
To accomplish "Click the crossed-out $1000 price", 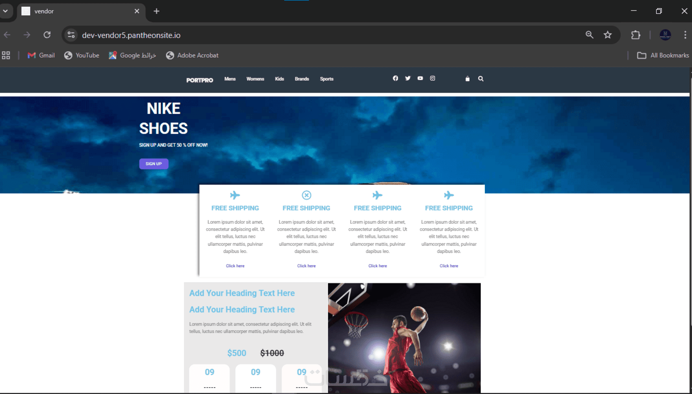I will pyautogui.click(x=272, y=353).
